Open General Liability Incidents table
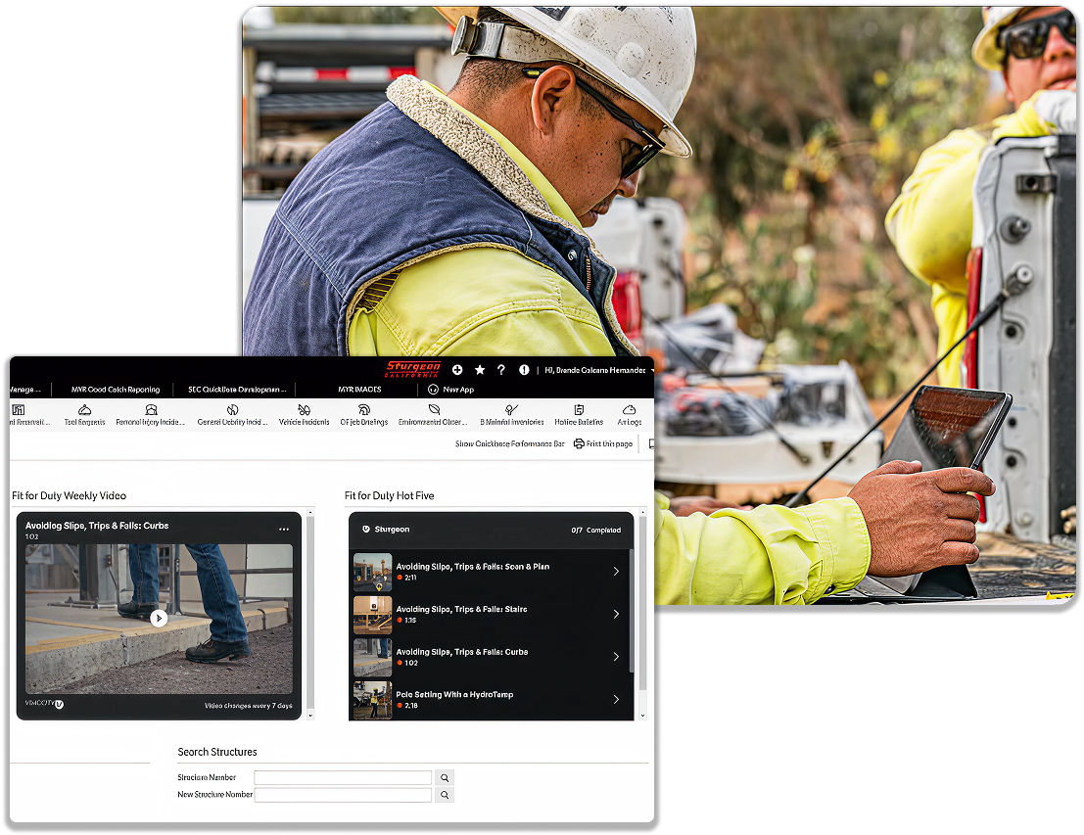 coord(232,415)
